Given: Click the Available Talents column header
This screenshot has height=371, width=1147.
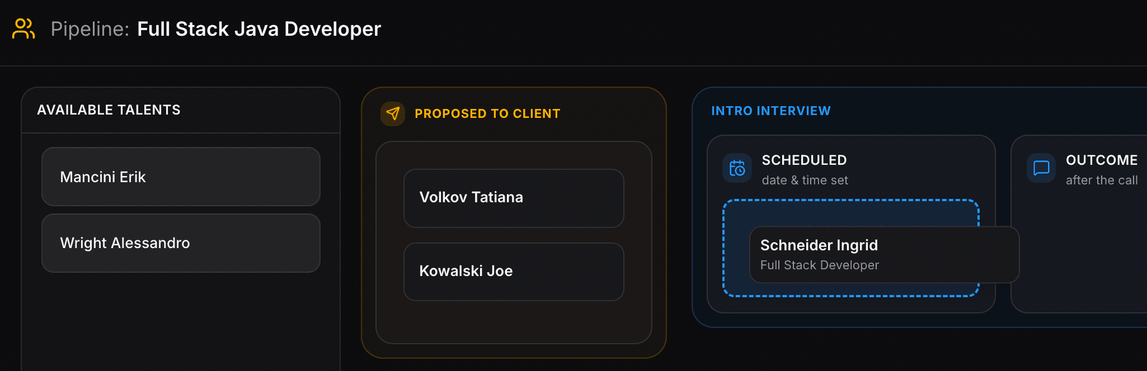Looking at the screenshot, I should [109, 110].
